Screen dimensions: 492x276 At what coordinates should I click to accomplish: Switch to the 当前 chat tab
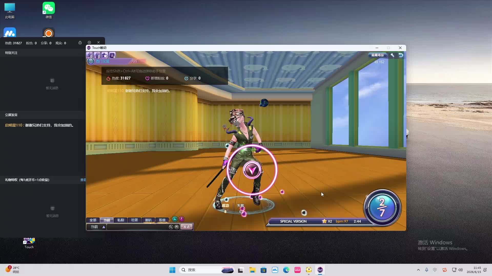pyautogui.click(x=107, y=220)
